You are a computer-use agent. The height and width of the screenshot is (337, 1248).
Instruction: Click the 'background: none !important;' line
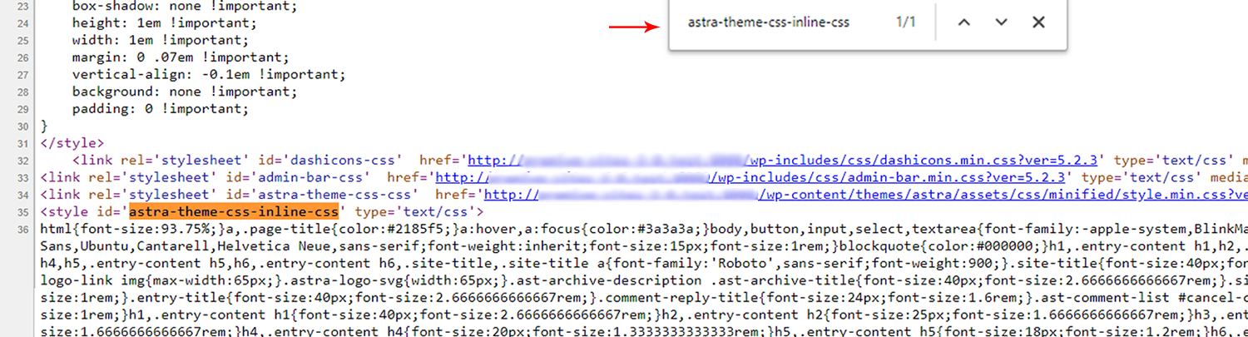tap(172, 92)
